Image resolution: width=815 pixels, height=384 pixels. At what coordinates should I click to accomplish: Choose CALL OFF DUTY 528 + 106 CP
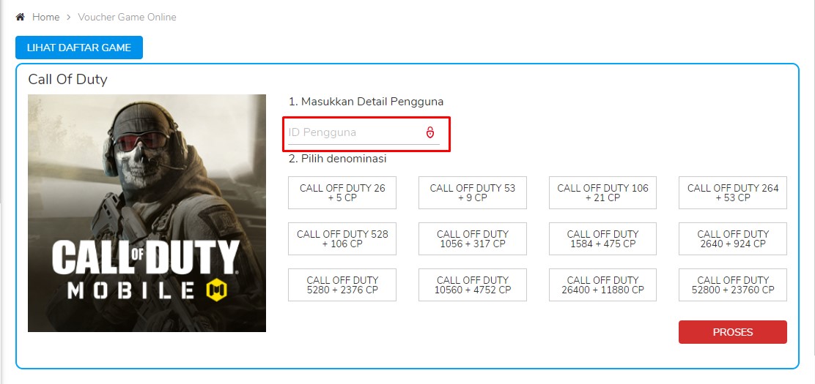[x=342, y=238]
